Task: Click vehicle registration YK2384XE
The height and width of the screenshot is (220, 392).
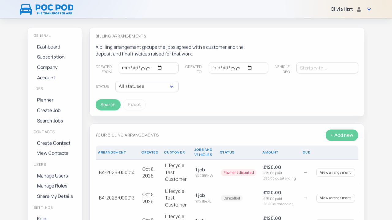Action: (x=203, y=201)
